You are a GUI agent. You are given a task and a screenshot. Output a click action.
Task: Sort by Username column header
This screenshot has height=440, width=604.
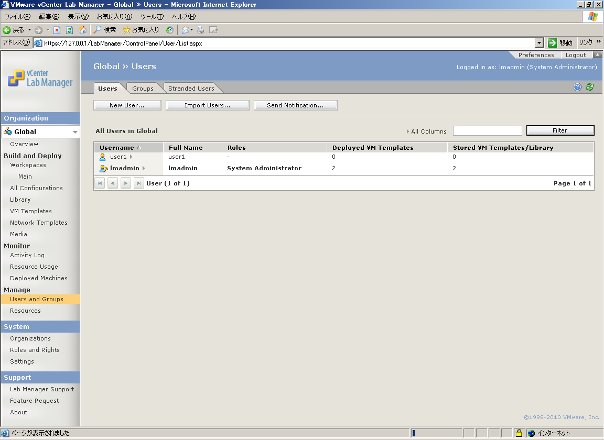point(117,147)
